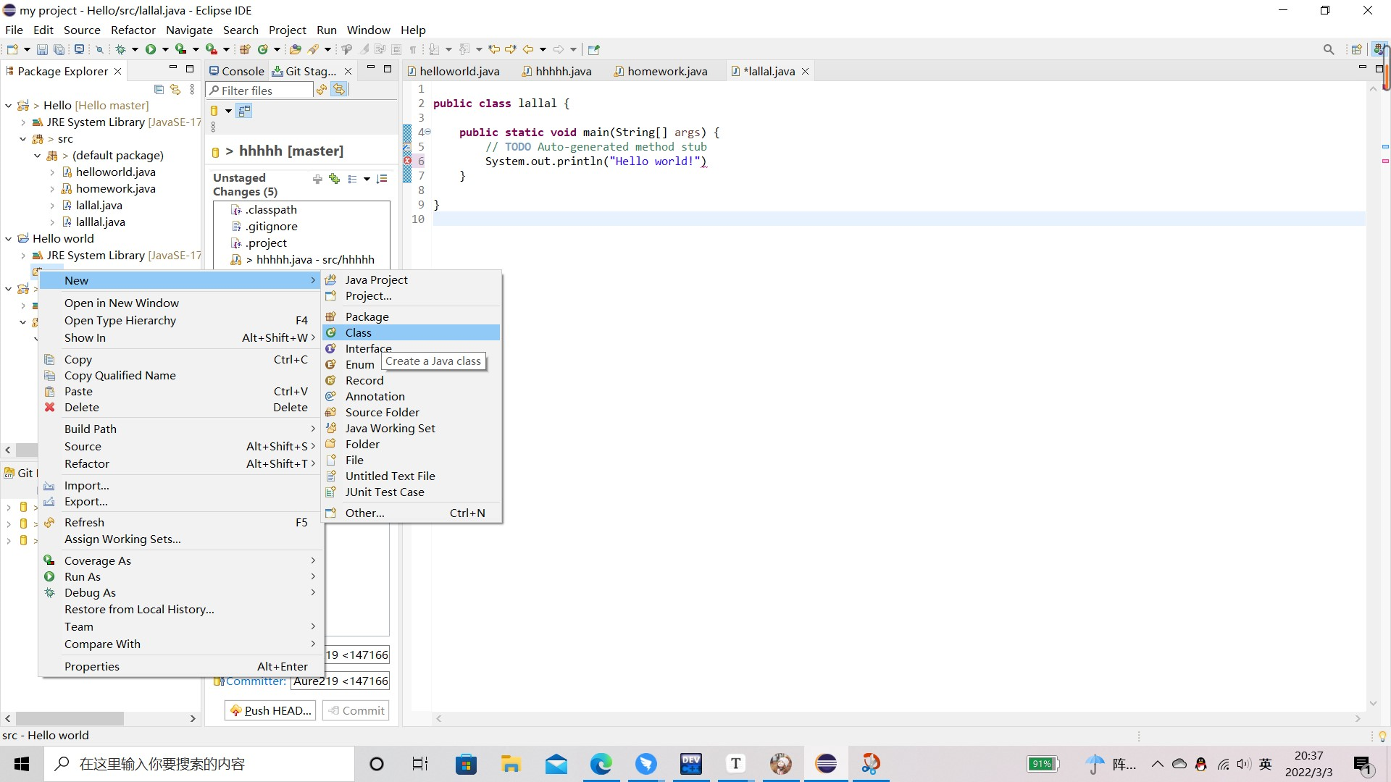This screenshot has width=1391, height=782.
Task: Click the Last Edit Location arrow icon
Action: pos(494,49)
